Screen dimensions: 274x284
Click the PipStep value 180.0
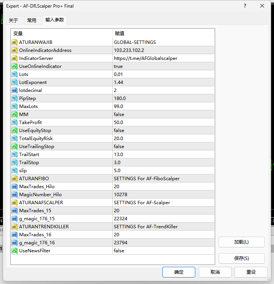pyautogui.click(x=120, y=98)
